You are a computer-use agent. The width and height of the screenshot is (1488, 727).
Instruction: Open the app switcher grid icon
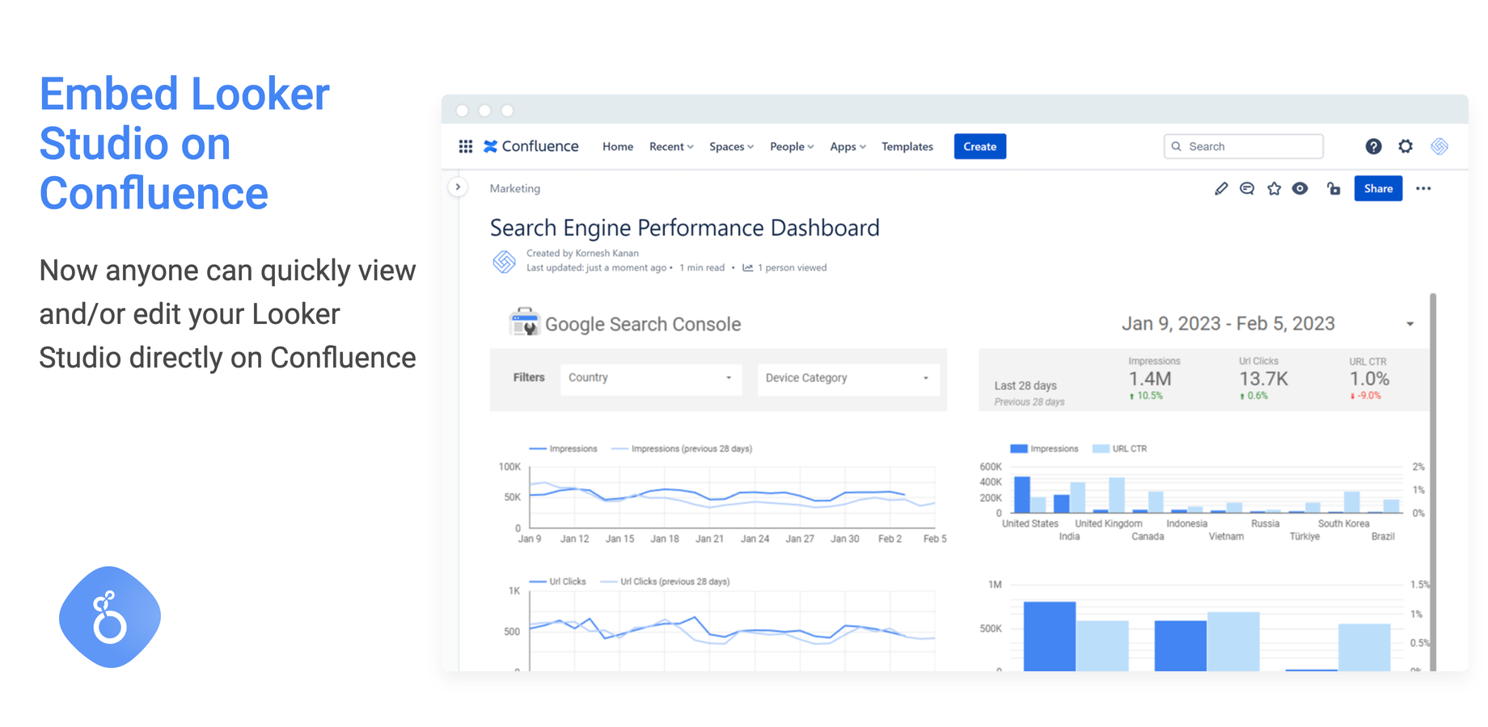(466, 146)
